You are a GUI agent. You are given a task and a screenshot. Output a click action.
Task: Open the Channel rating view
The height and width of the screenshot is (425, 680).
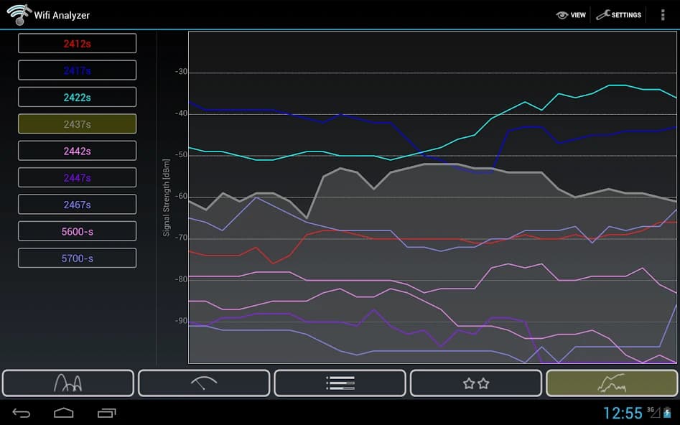pos(476,383)
